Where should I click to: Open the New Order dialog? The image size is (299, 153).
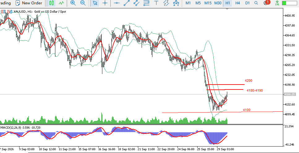point(29,3)
